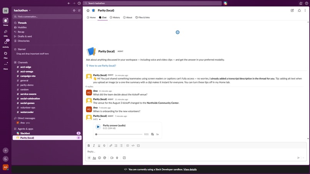This screenshot has width=310, height=174.
Task: Toggle ordered list formatting
Action: click(x=116, y=146)
